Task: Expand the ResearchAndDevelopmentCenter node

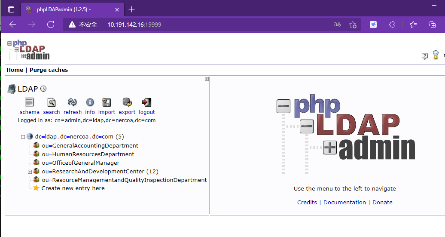Action: point(30,172)
